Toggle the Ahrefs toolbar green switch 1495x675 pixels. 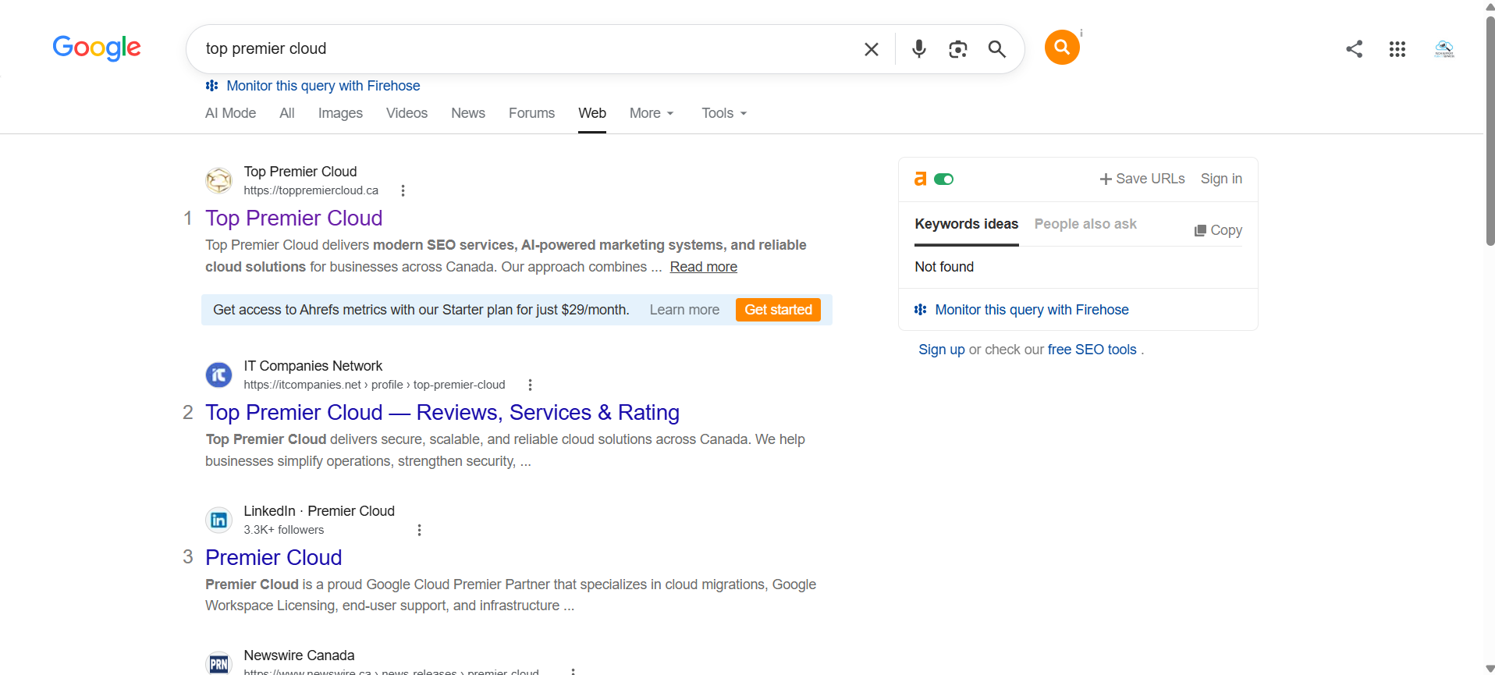tap(944, 179)
